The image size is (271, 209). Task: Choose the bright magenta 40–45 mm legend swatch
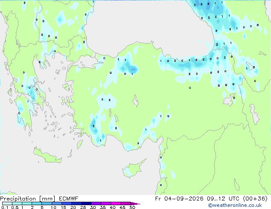pyautogui.click(x=116, y=203)
